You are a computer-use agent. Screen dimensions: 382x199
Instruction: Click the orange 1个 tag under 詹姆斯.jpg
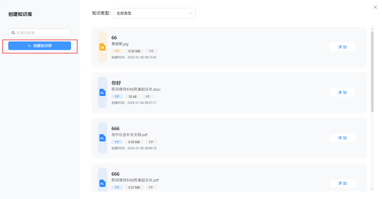pyautogui.click(x=117, y=51)
